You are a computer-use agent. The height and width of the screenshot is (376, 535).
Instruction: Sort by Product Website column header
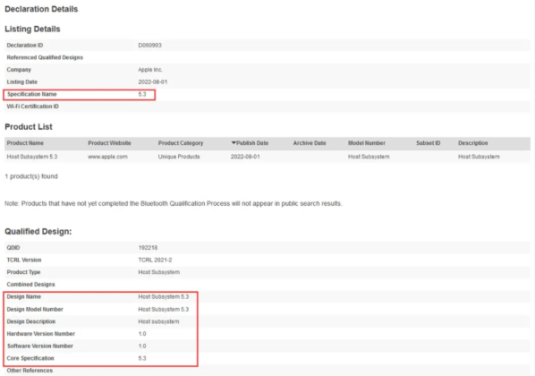[x=109, y=143]
